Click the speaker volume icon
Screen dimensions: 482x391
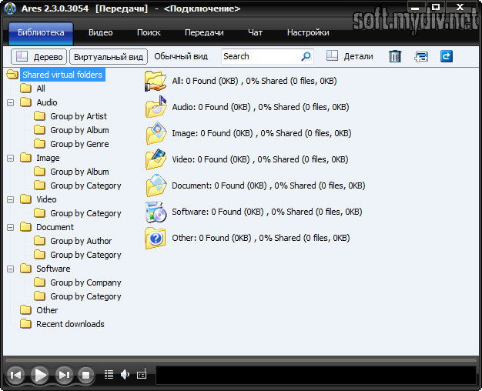pos(125,374)
